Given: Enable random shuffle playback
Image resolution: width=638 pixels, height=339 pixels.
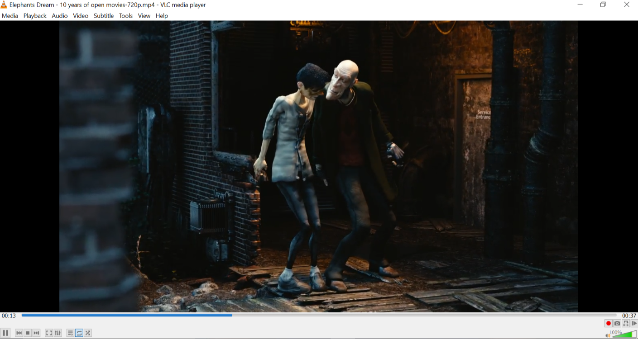Looking at the screenshot, I should (88, 333).
